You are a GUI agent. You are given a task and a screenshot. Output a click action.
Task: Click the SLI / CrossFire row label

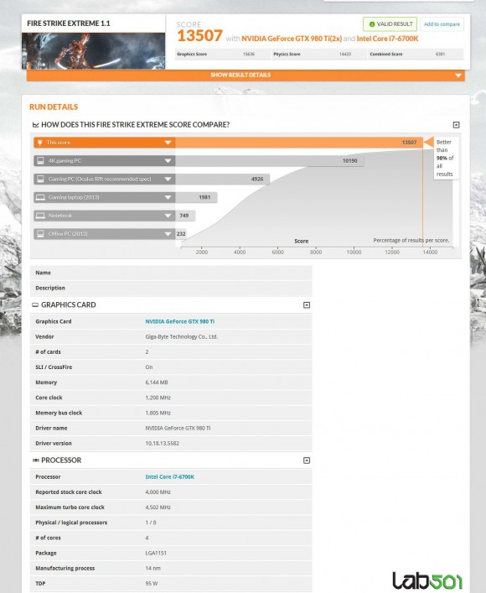54,367
